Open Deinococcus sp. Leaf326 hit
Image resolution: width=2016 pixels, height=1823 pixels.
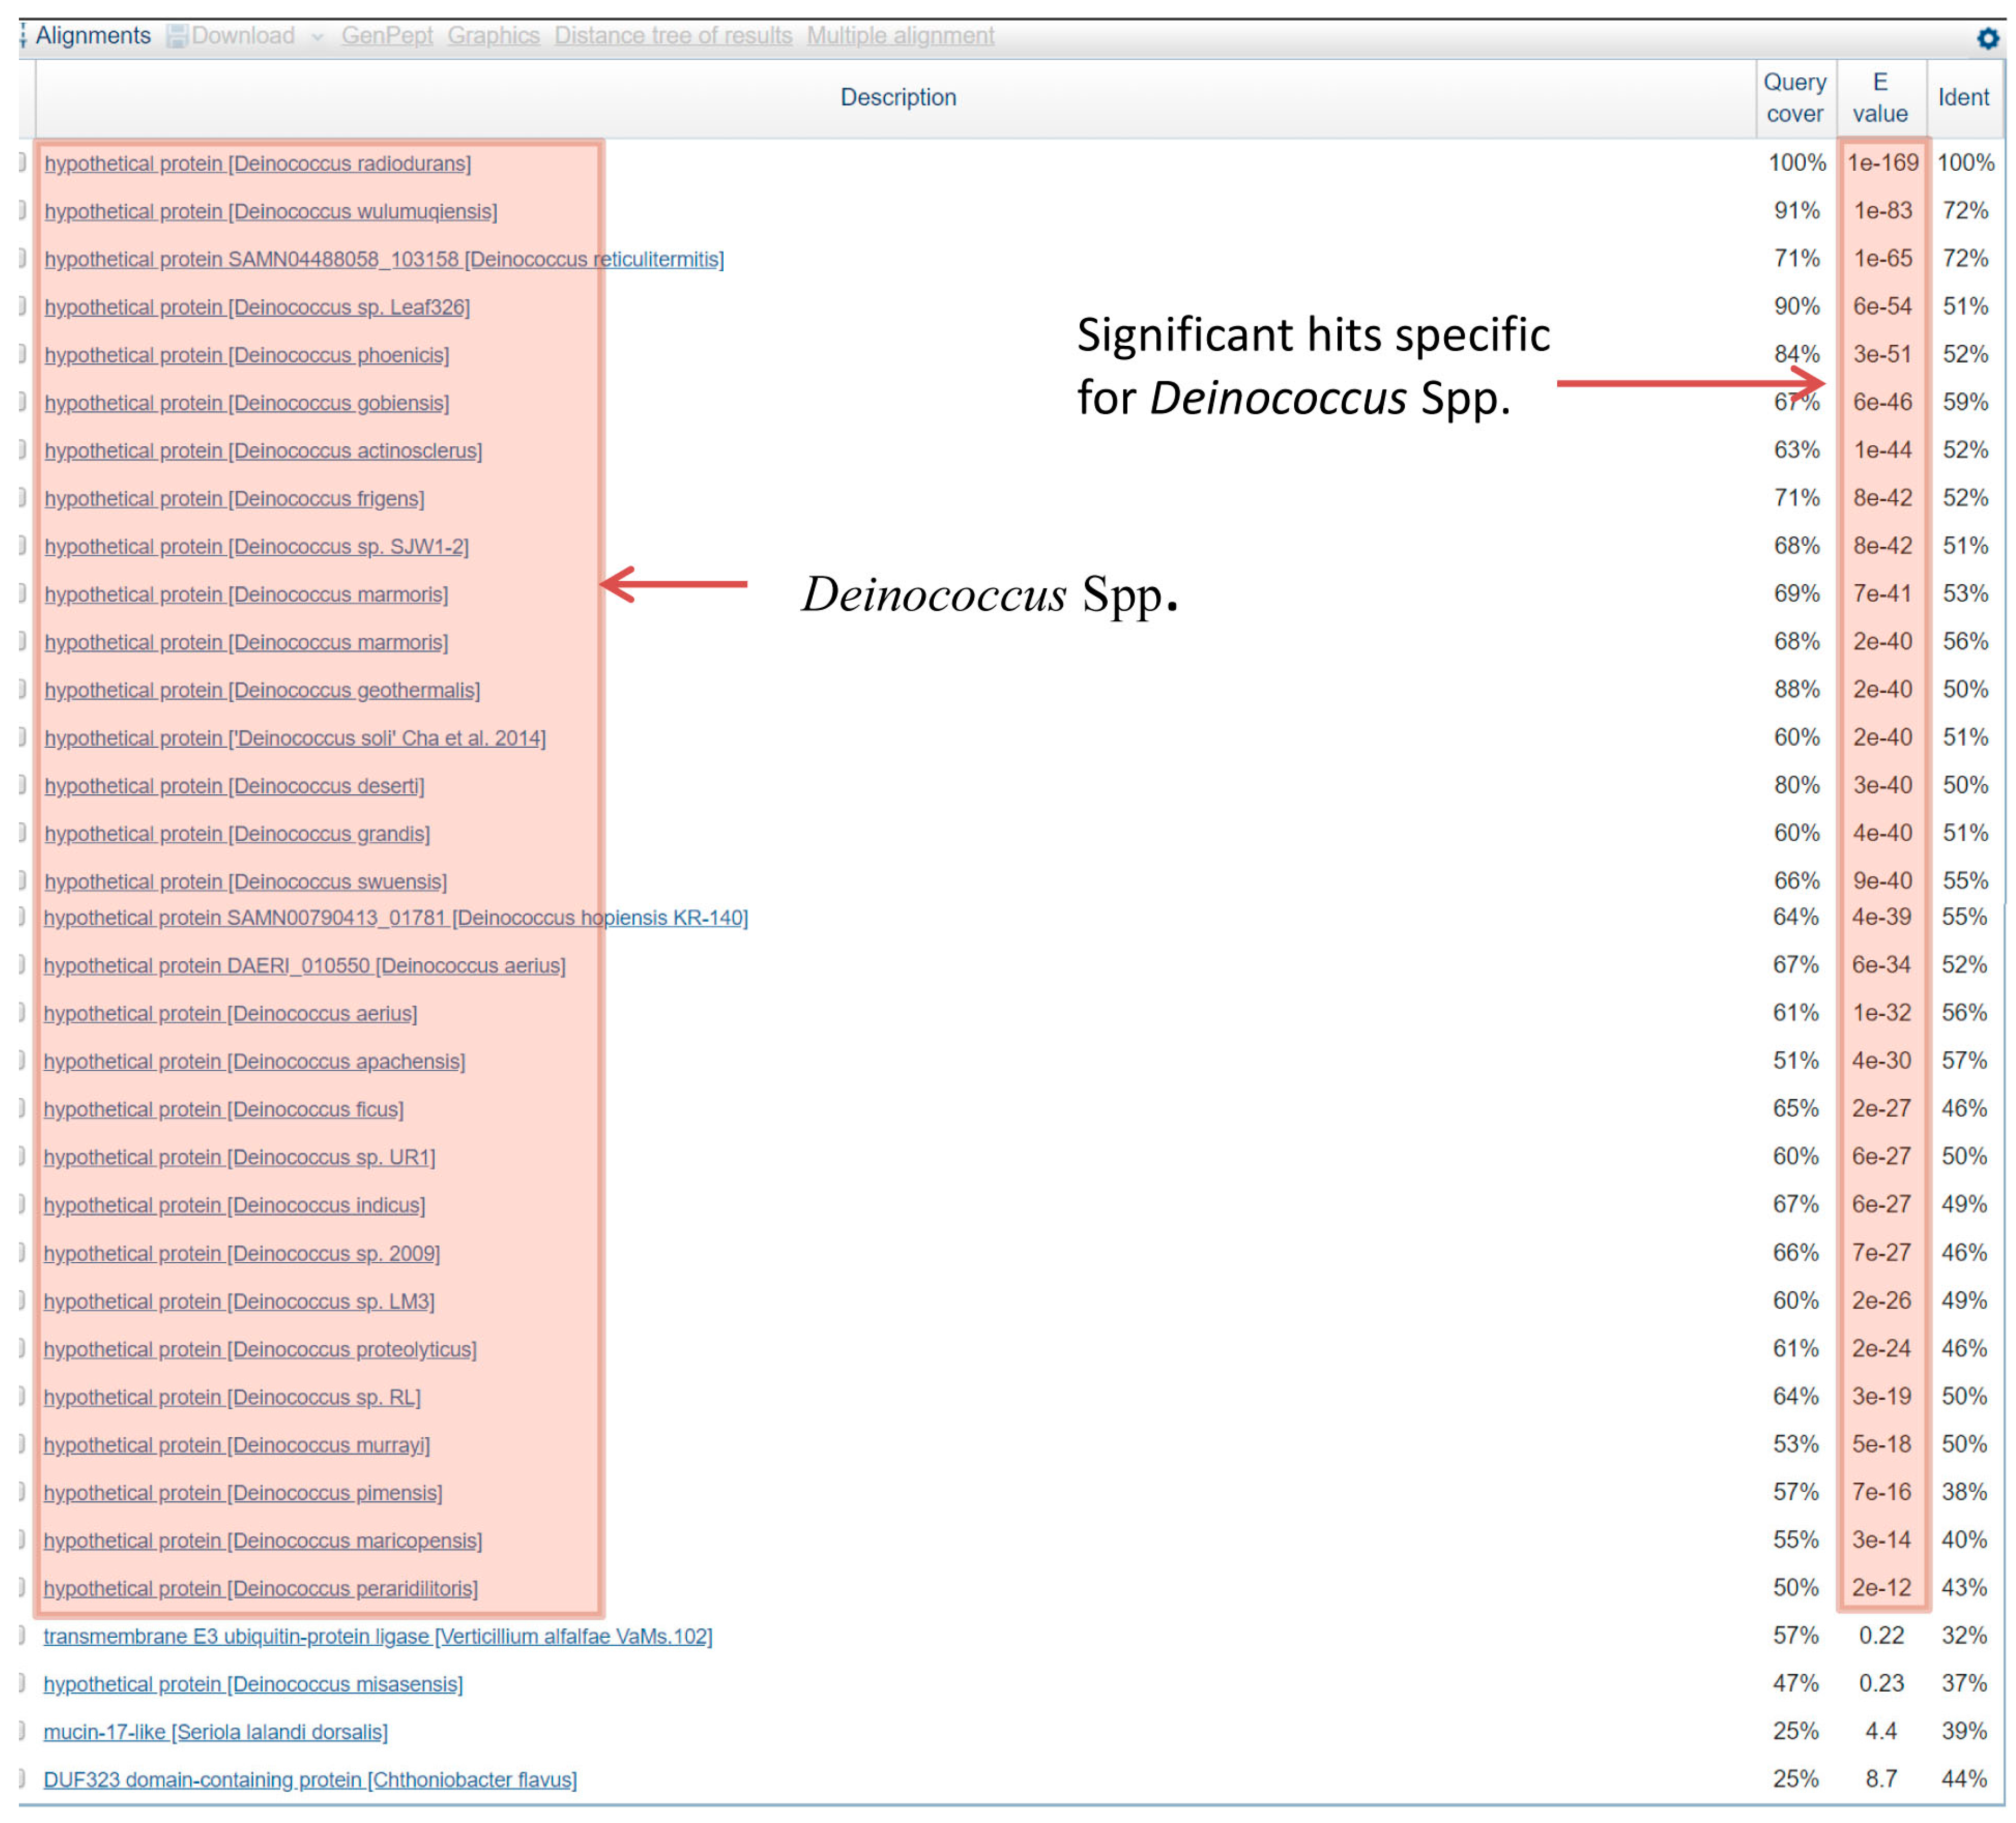[x=257, y=308]
